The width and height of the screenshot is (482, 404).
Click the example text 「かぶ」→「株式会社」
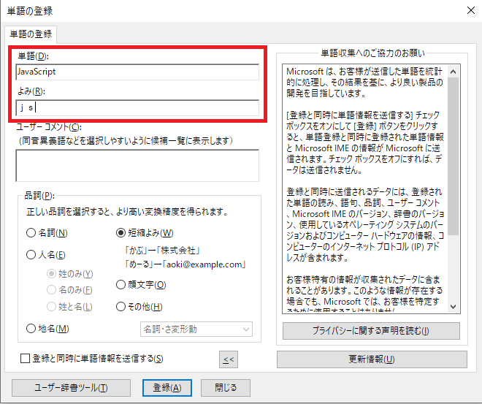pyautogui.click(x=162, y=251)
